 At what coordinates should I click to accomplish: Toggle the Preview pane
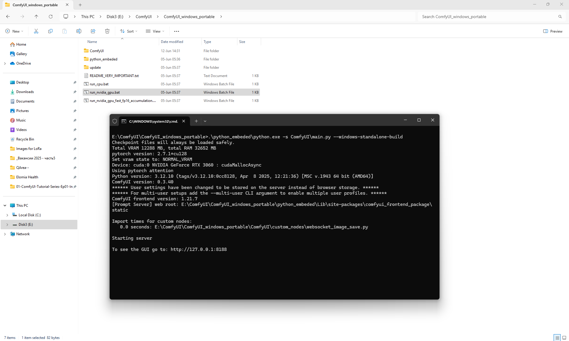pyautogui.click(x=553, y=31)
